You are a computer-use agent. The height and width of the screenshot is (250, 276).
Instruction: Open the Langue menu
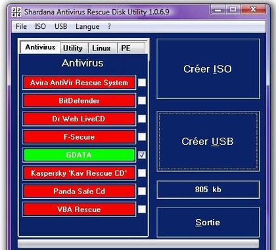click(87, 26)
